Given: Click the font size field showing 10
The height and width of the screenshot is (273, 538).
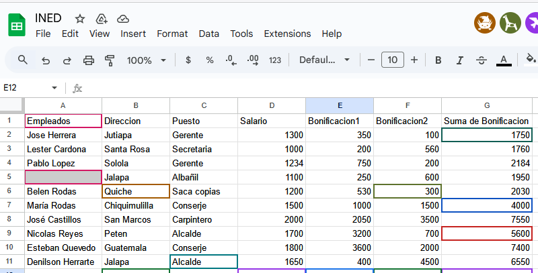Looking at the screenshot, I should [393, 60].
